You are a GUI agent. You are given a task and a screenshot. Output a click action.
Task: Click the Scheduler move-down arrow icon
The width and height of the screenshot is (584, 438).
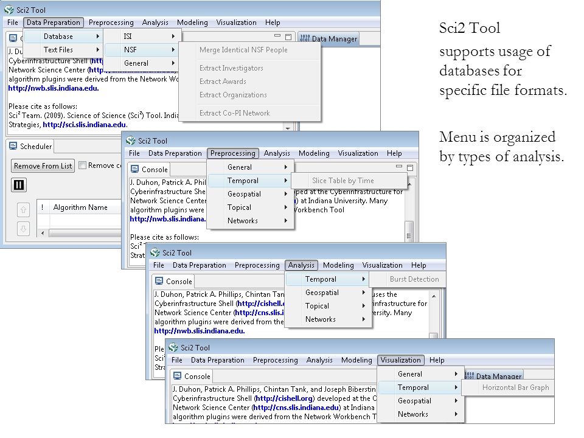(x=23, y=228)
